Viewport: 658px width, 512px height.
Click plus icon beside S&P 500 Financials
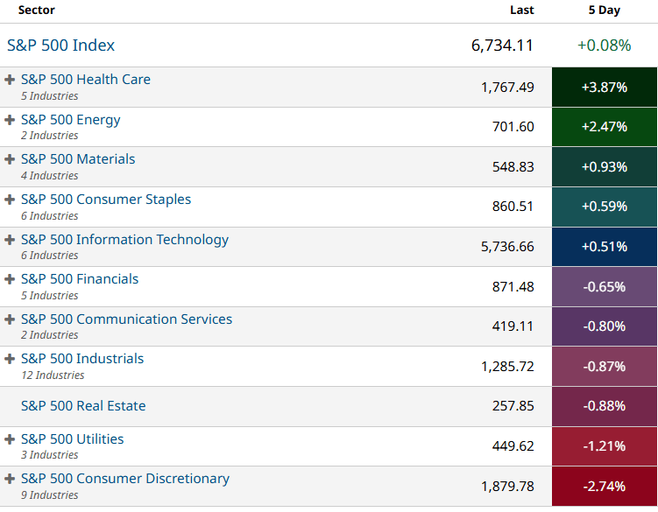[x=10, y=279]
